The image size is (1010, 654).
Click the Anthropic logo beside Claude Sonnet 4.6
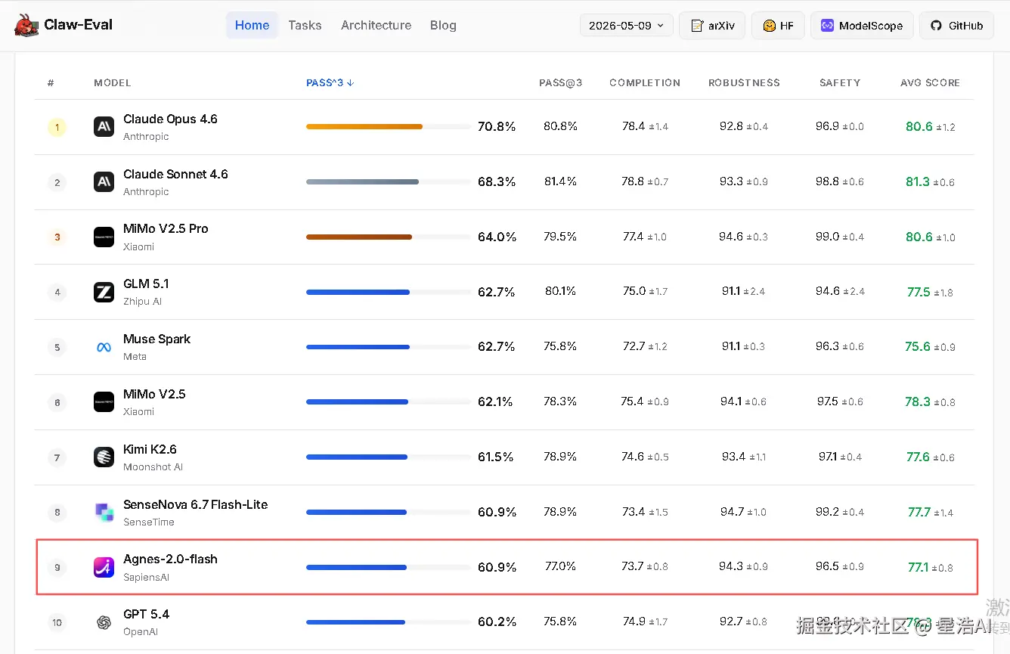coord(104,182)
